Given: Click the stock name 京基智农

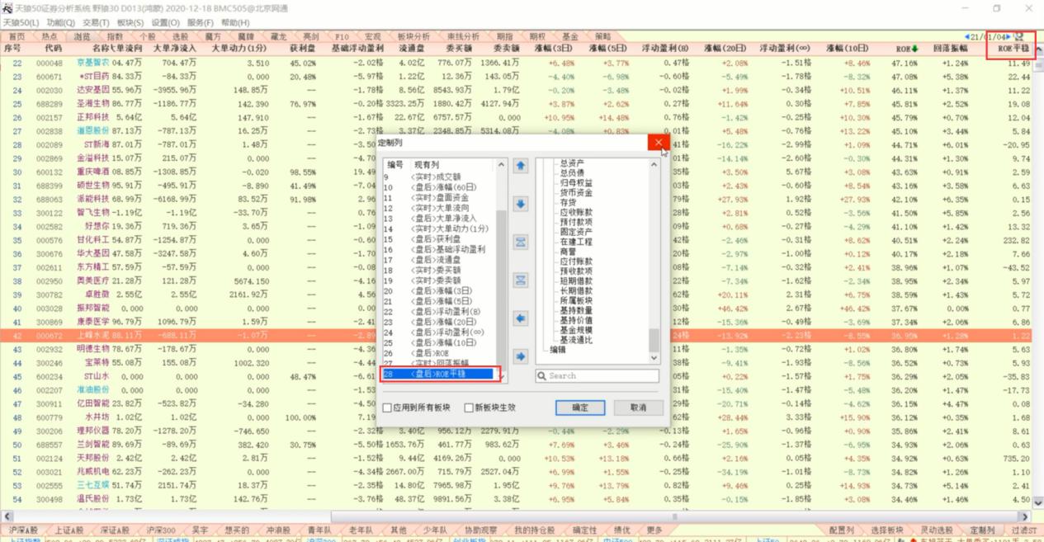Looking at the screenshot, I should pos(92,63).
